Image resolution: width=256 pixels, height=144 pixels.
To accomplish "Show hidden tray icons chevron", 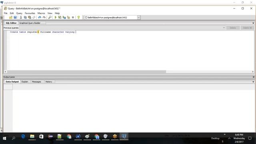I will click(229, 138).
